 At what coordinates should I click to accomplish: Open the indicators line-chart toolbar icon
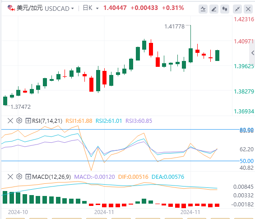tap(203, 9)
